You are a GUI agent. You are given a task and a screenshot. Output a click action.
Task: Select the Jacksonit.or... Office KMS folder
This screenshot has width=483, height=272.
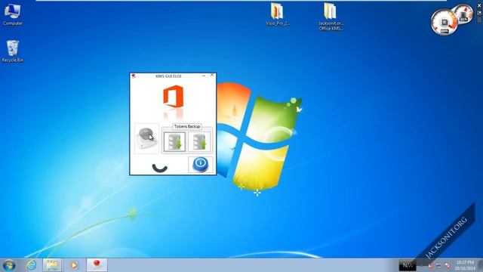click(x=331, y=17)
